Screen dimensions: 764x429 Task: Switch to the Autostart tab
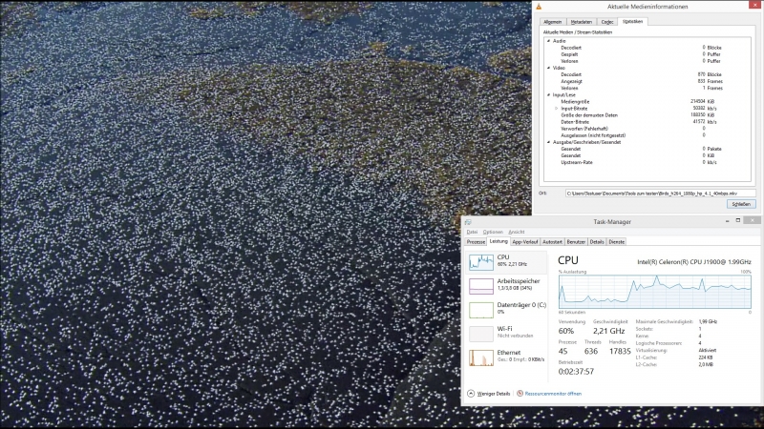point(552,242)
